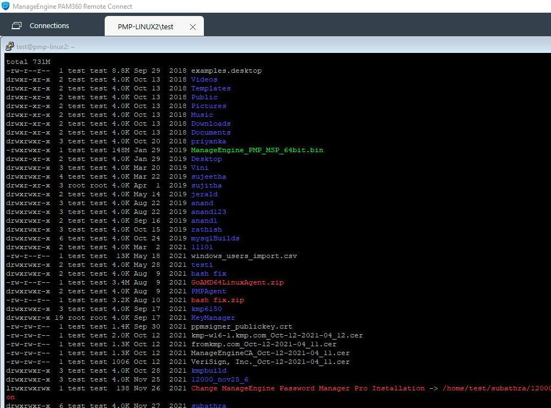551x408 pixels.
Task: Click the 12000_nov25_6 directory name
Action: point(220,379)
